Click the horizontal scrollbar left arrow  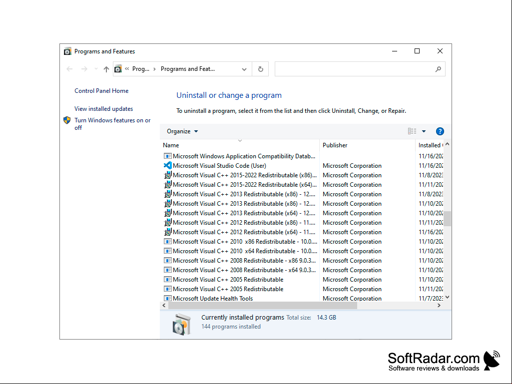(x=164, y=305)
